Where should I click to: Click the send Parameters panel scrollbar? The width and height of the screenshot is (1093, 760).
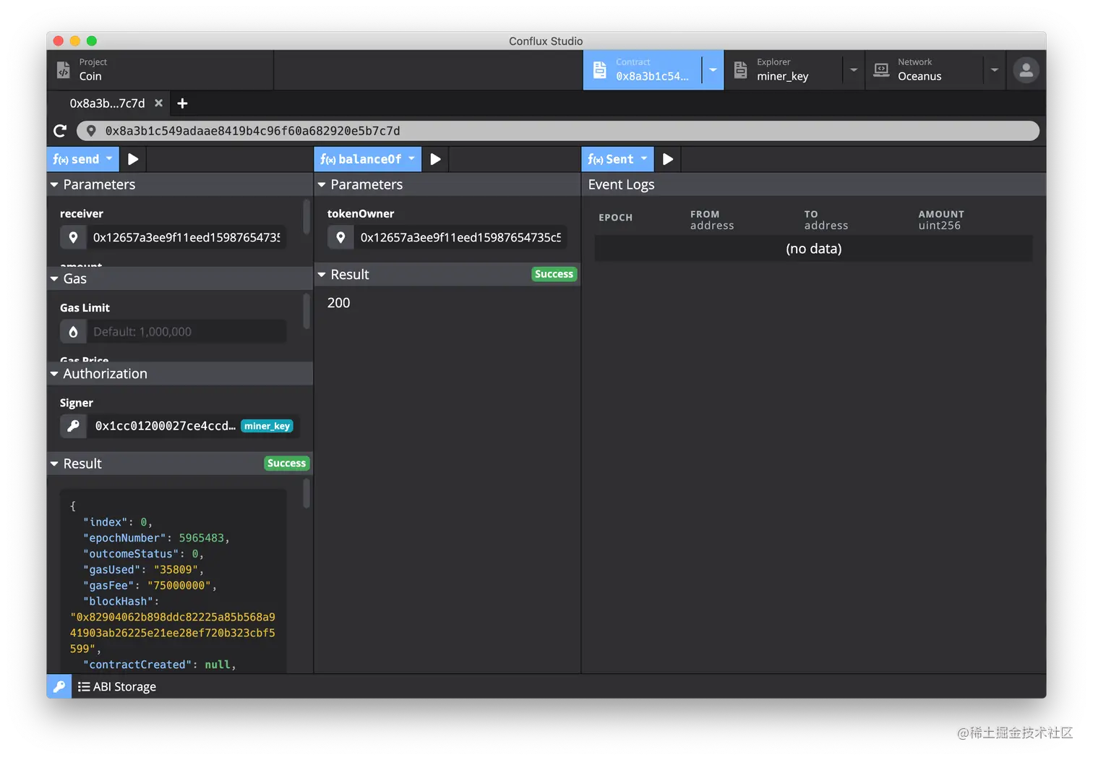point(307,217)
